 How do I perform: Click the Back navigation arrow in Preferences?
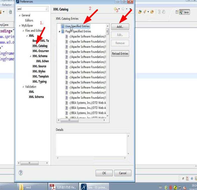[116, 9]
